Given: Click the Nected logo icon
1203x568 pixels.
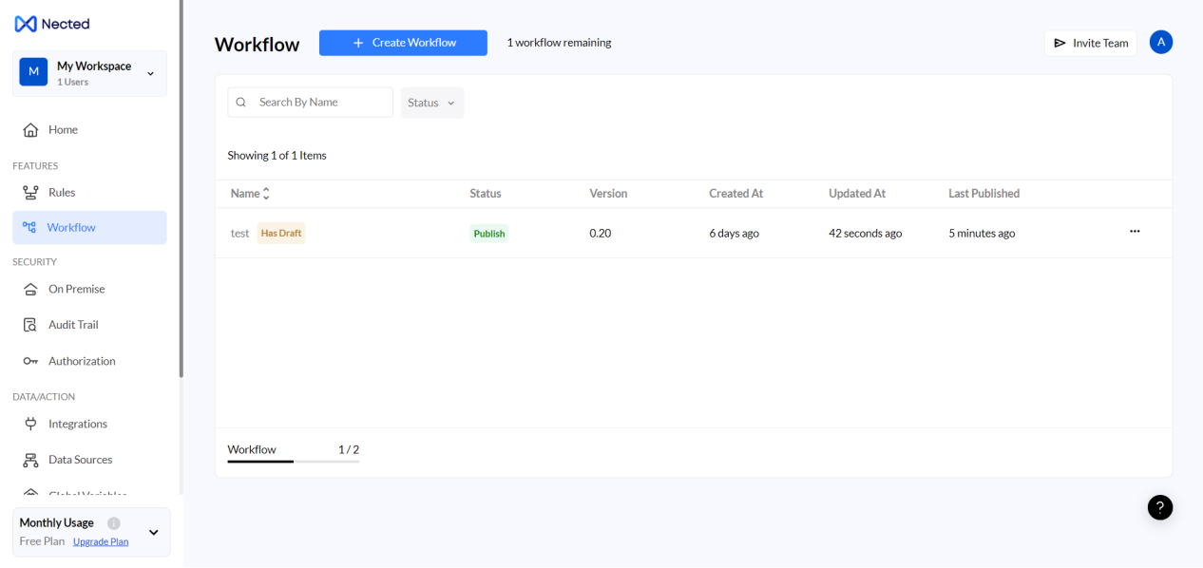Looking at the screenshot, I should pyautogui.click(x=26, y=24).
